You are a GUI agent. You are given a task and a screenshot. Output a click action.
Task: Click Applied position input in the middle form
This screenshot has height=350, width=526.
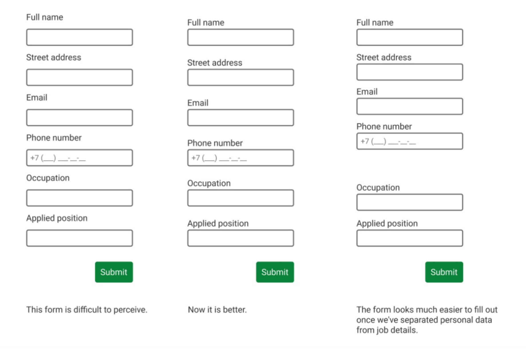click(241, 238)
